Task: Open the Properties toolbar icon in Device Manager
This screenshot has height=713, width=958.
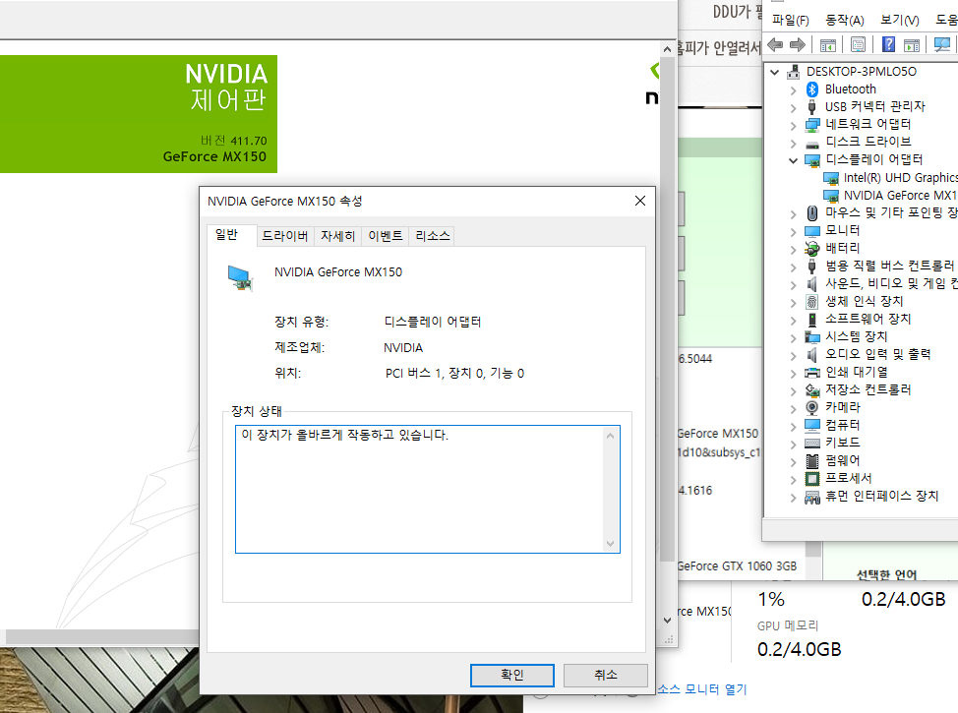Action: [858, 44]
